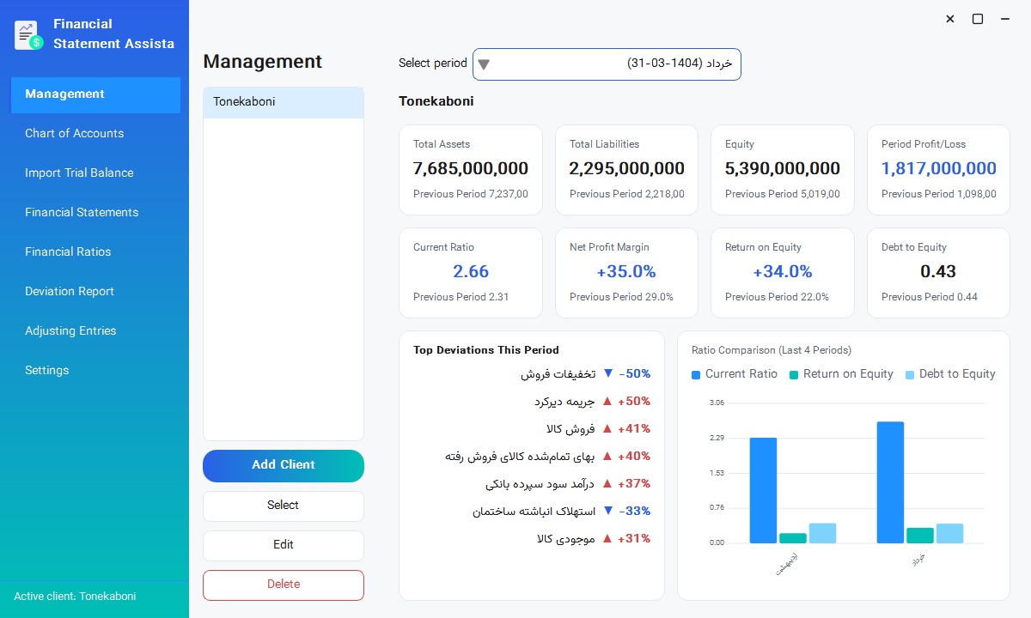Viewport: 1031px width, 618px height.
Task: Open the Select period dropdown
Action: (x=607, y=64)
